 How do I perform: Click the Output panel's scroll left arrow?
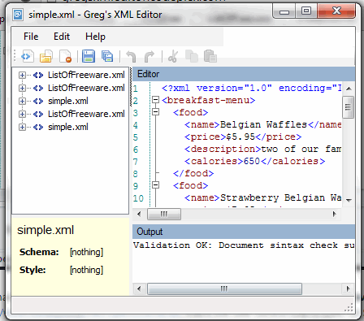pyautogui.click(x=139, y=288)
